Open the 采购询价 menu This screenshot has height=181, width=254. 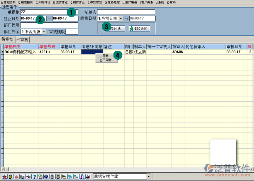click(x=43, y=2)
